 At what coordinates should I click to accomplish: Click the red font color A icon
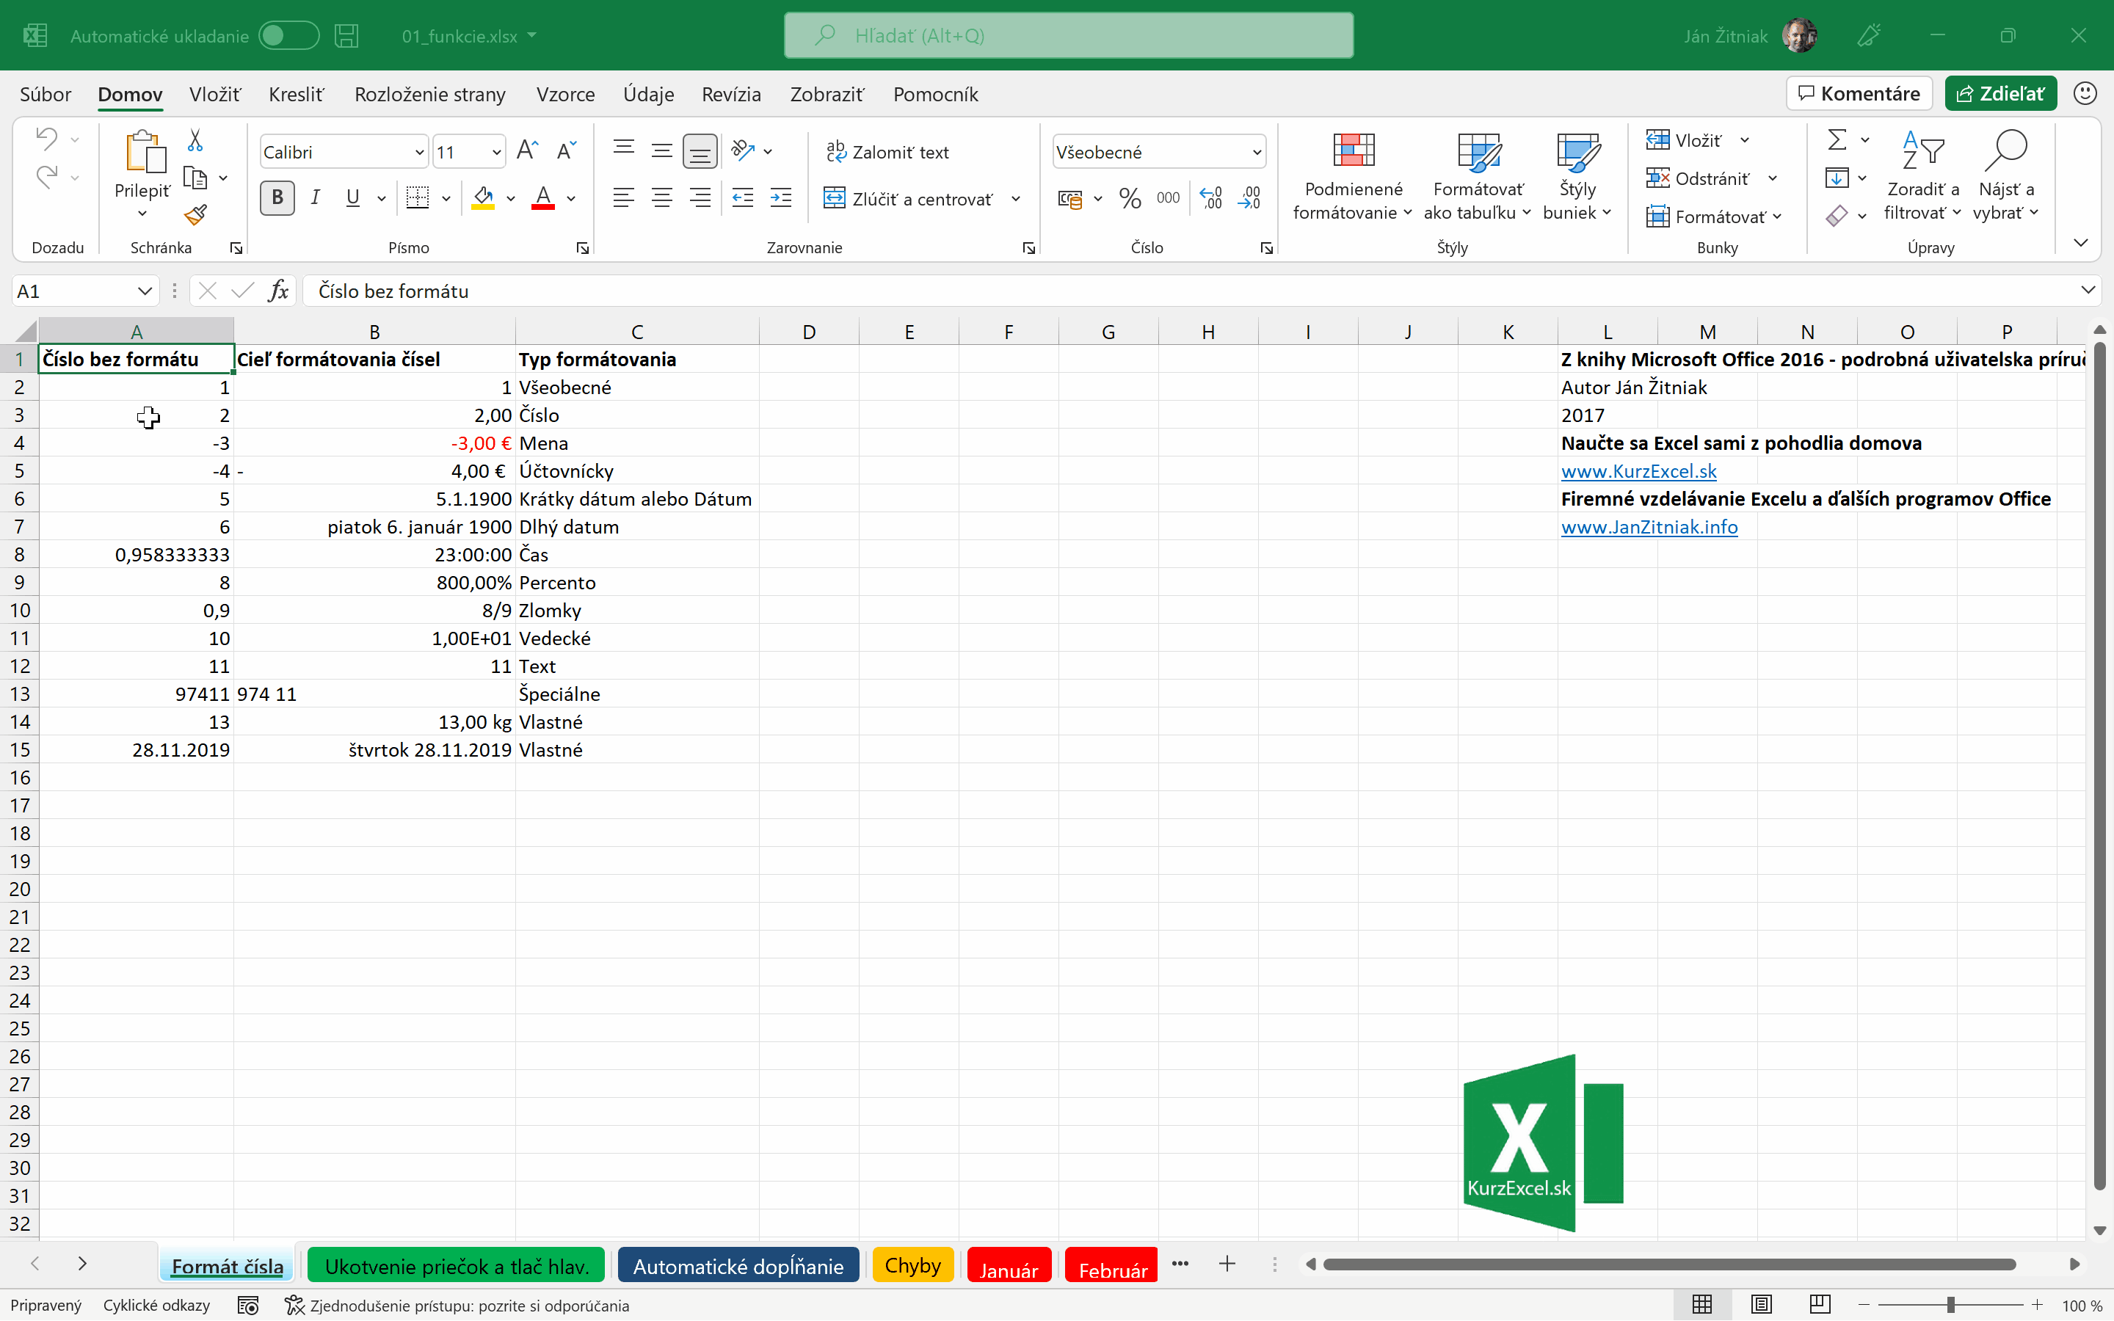click(543, 198)
